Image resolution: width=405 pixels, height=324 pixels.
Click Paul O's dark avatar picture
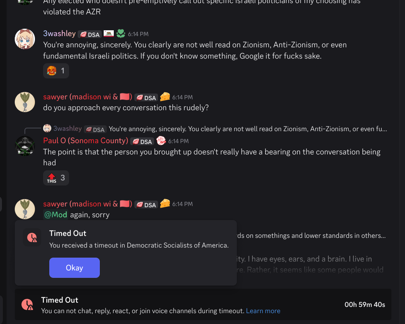(25, 146)
